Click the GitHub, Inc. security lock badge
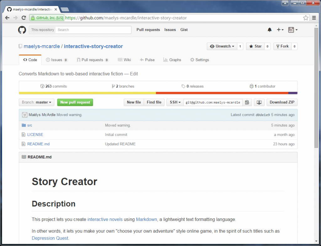This screenshot has height=246, width=321. 47,18
